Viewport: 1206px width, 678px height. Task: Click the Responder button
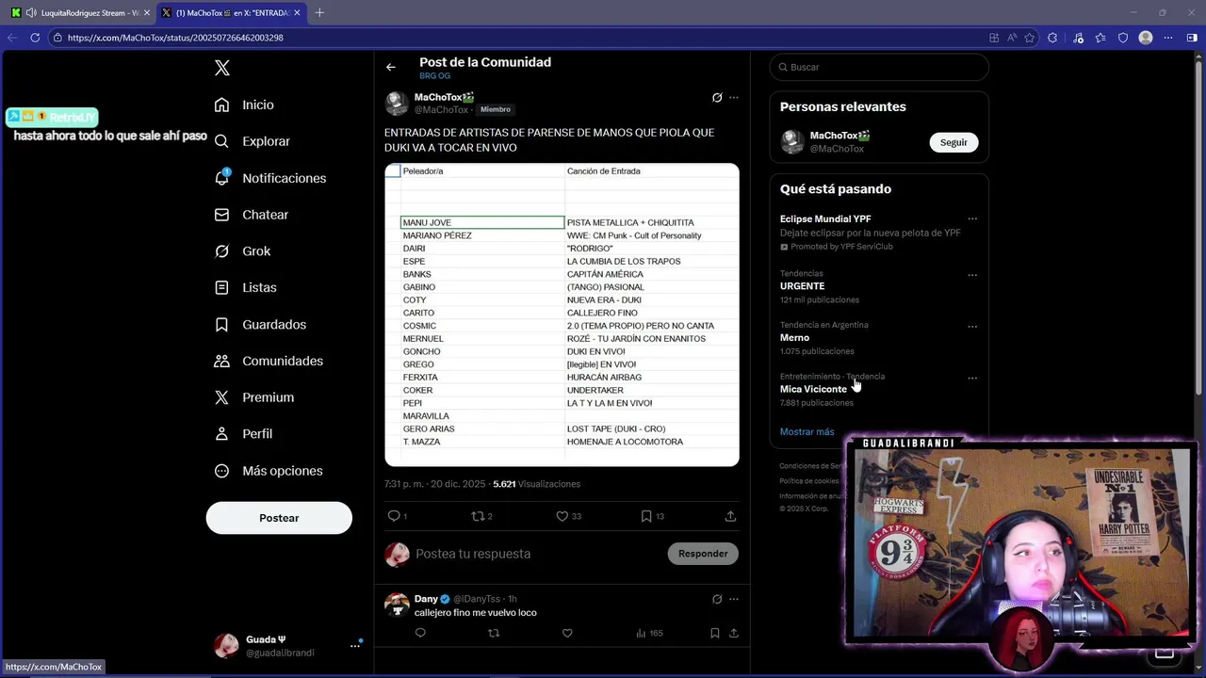pyautogui.click(x=703, y=554)
